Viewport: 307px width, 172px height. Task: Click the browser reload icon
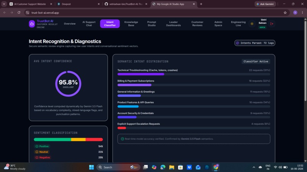tap(19, 13)
